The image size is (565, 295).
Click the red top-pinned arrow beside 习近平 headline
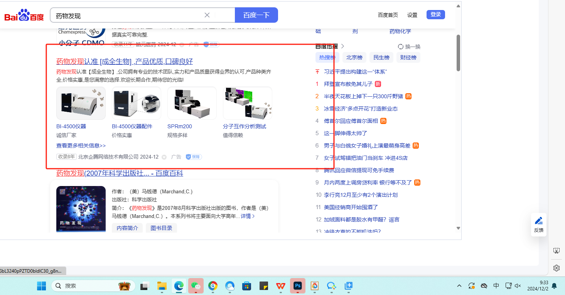click(x=317, y=72)
